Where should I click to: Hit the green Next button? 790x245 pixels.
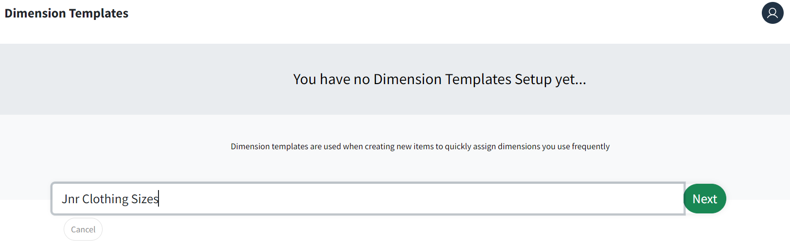click(x=704, y=199)
